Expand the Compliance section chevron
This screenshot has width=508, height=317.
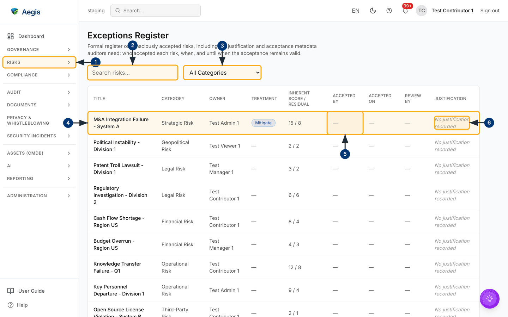coord(69,75)
